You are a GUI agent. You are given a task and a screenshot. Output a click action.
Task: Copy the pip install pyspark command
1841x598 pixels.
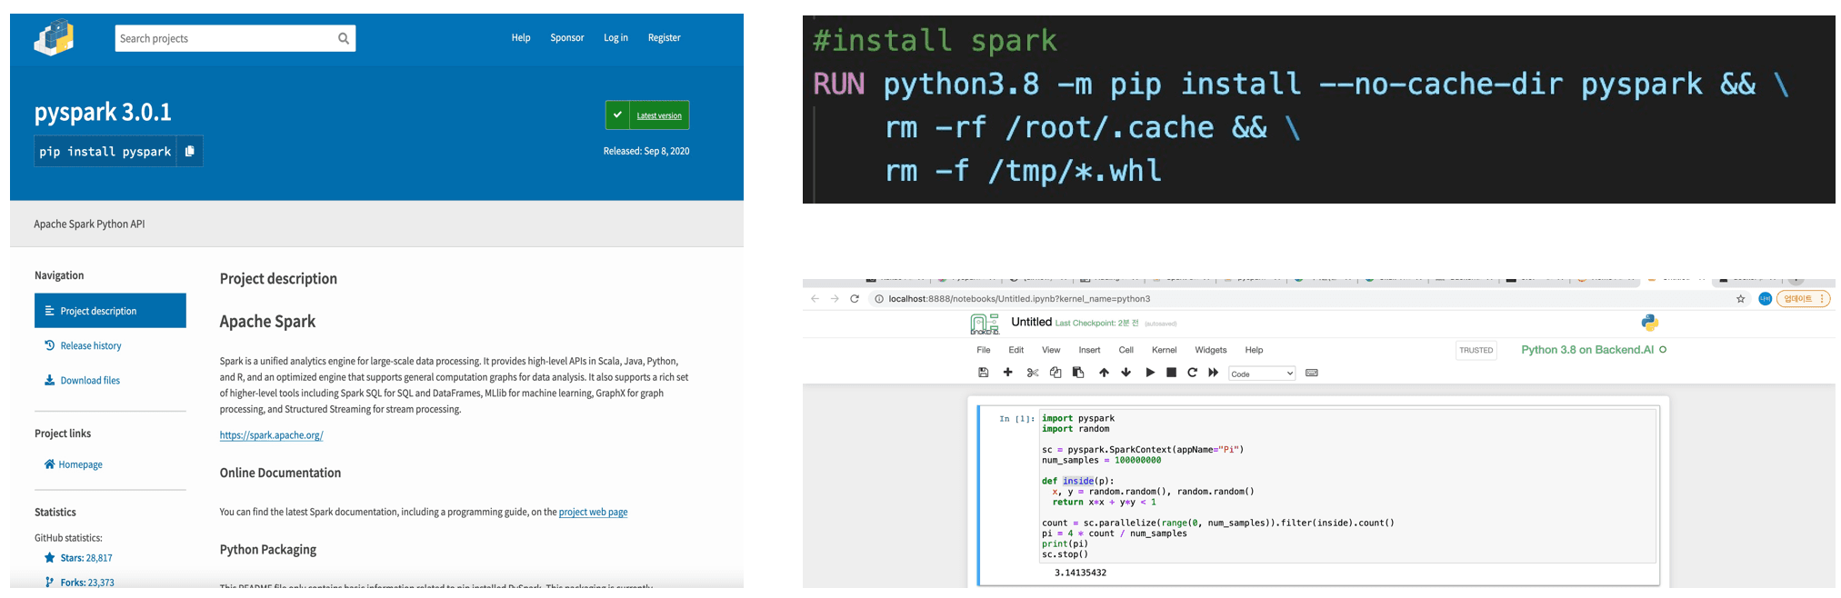tap(189, 151)
